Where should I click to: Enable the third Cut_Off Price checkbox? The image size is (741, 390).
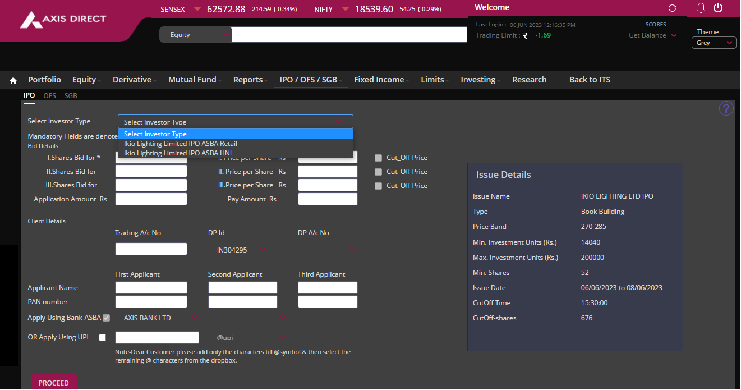pyautogui.click(x=379, y=186)
